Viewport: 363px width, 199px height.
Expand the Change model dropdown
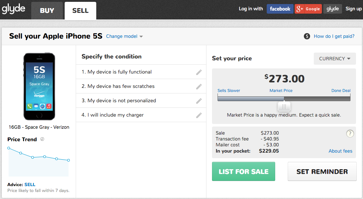tap(124, 36)
